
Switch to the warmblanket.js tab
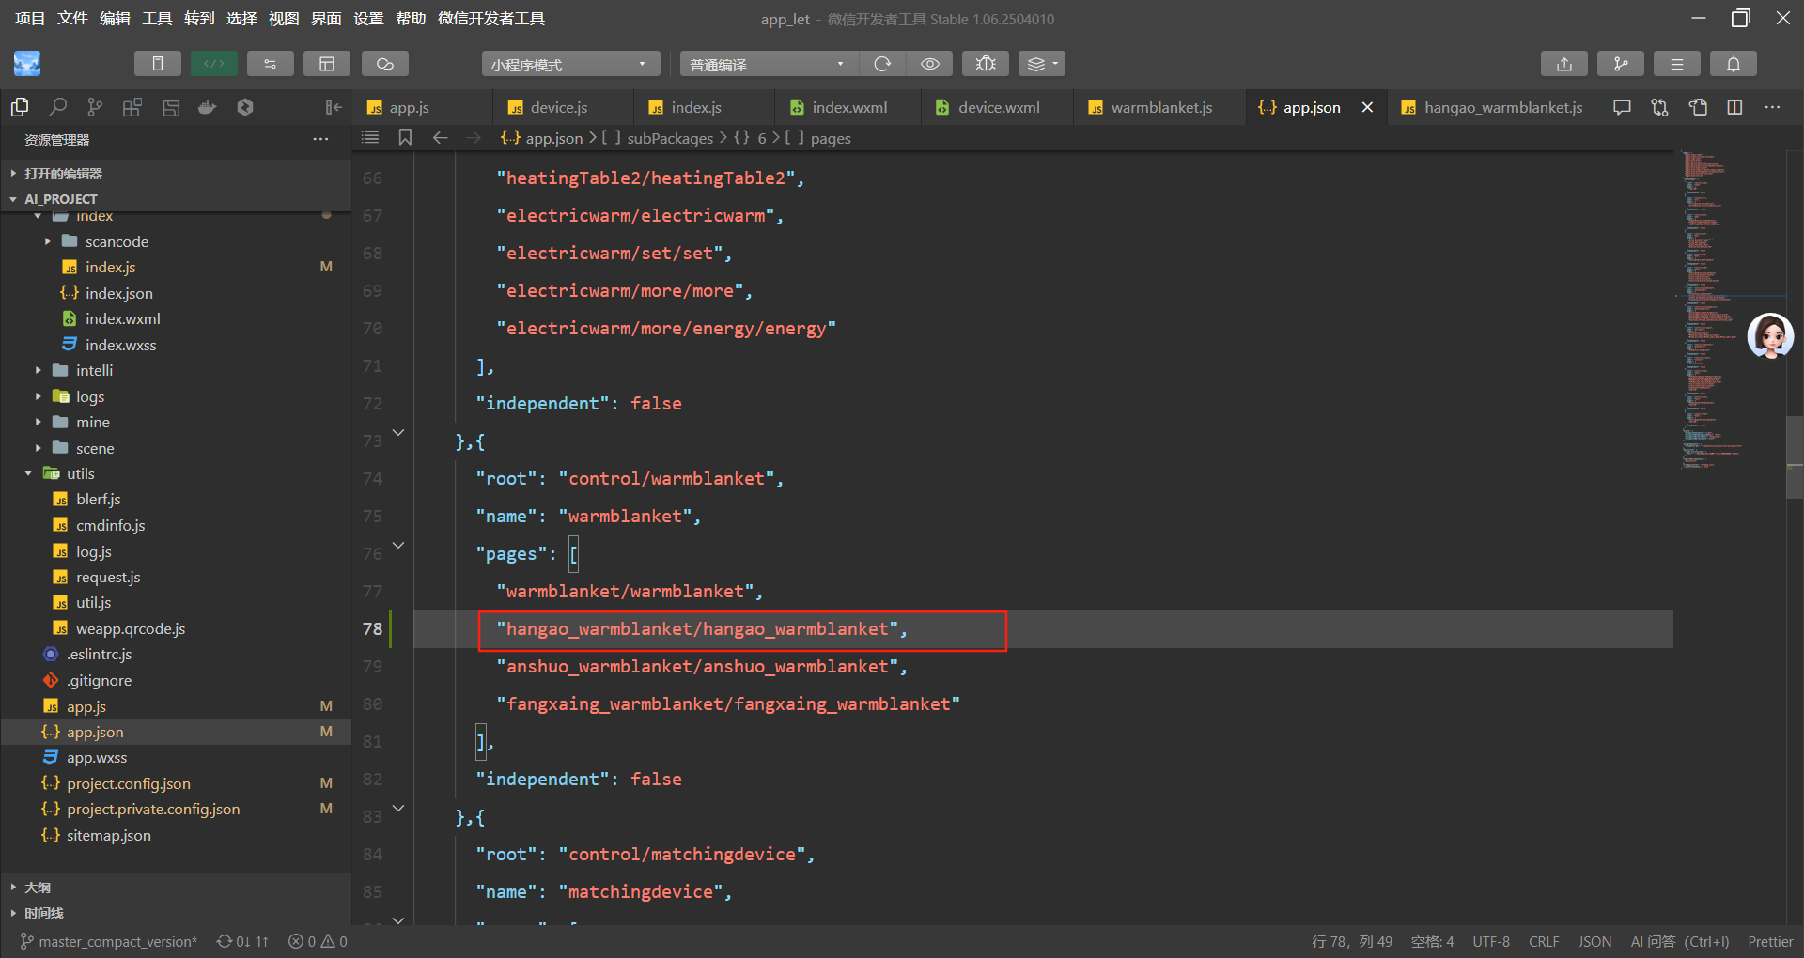click(x=1160, y=108)
